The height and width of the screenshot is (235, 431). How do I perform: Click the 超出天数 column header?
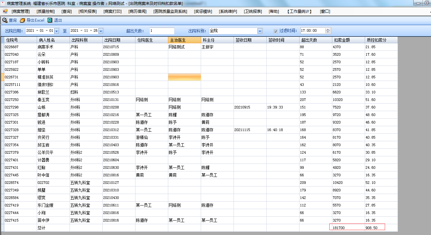coord(316,40)
